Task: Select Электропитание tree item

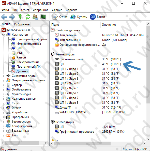Action: (x=25, y=62)
